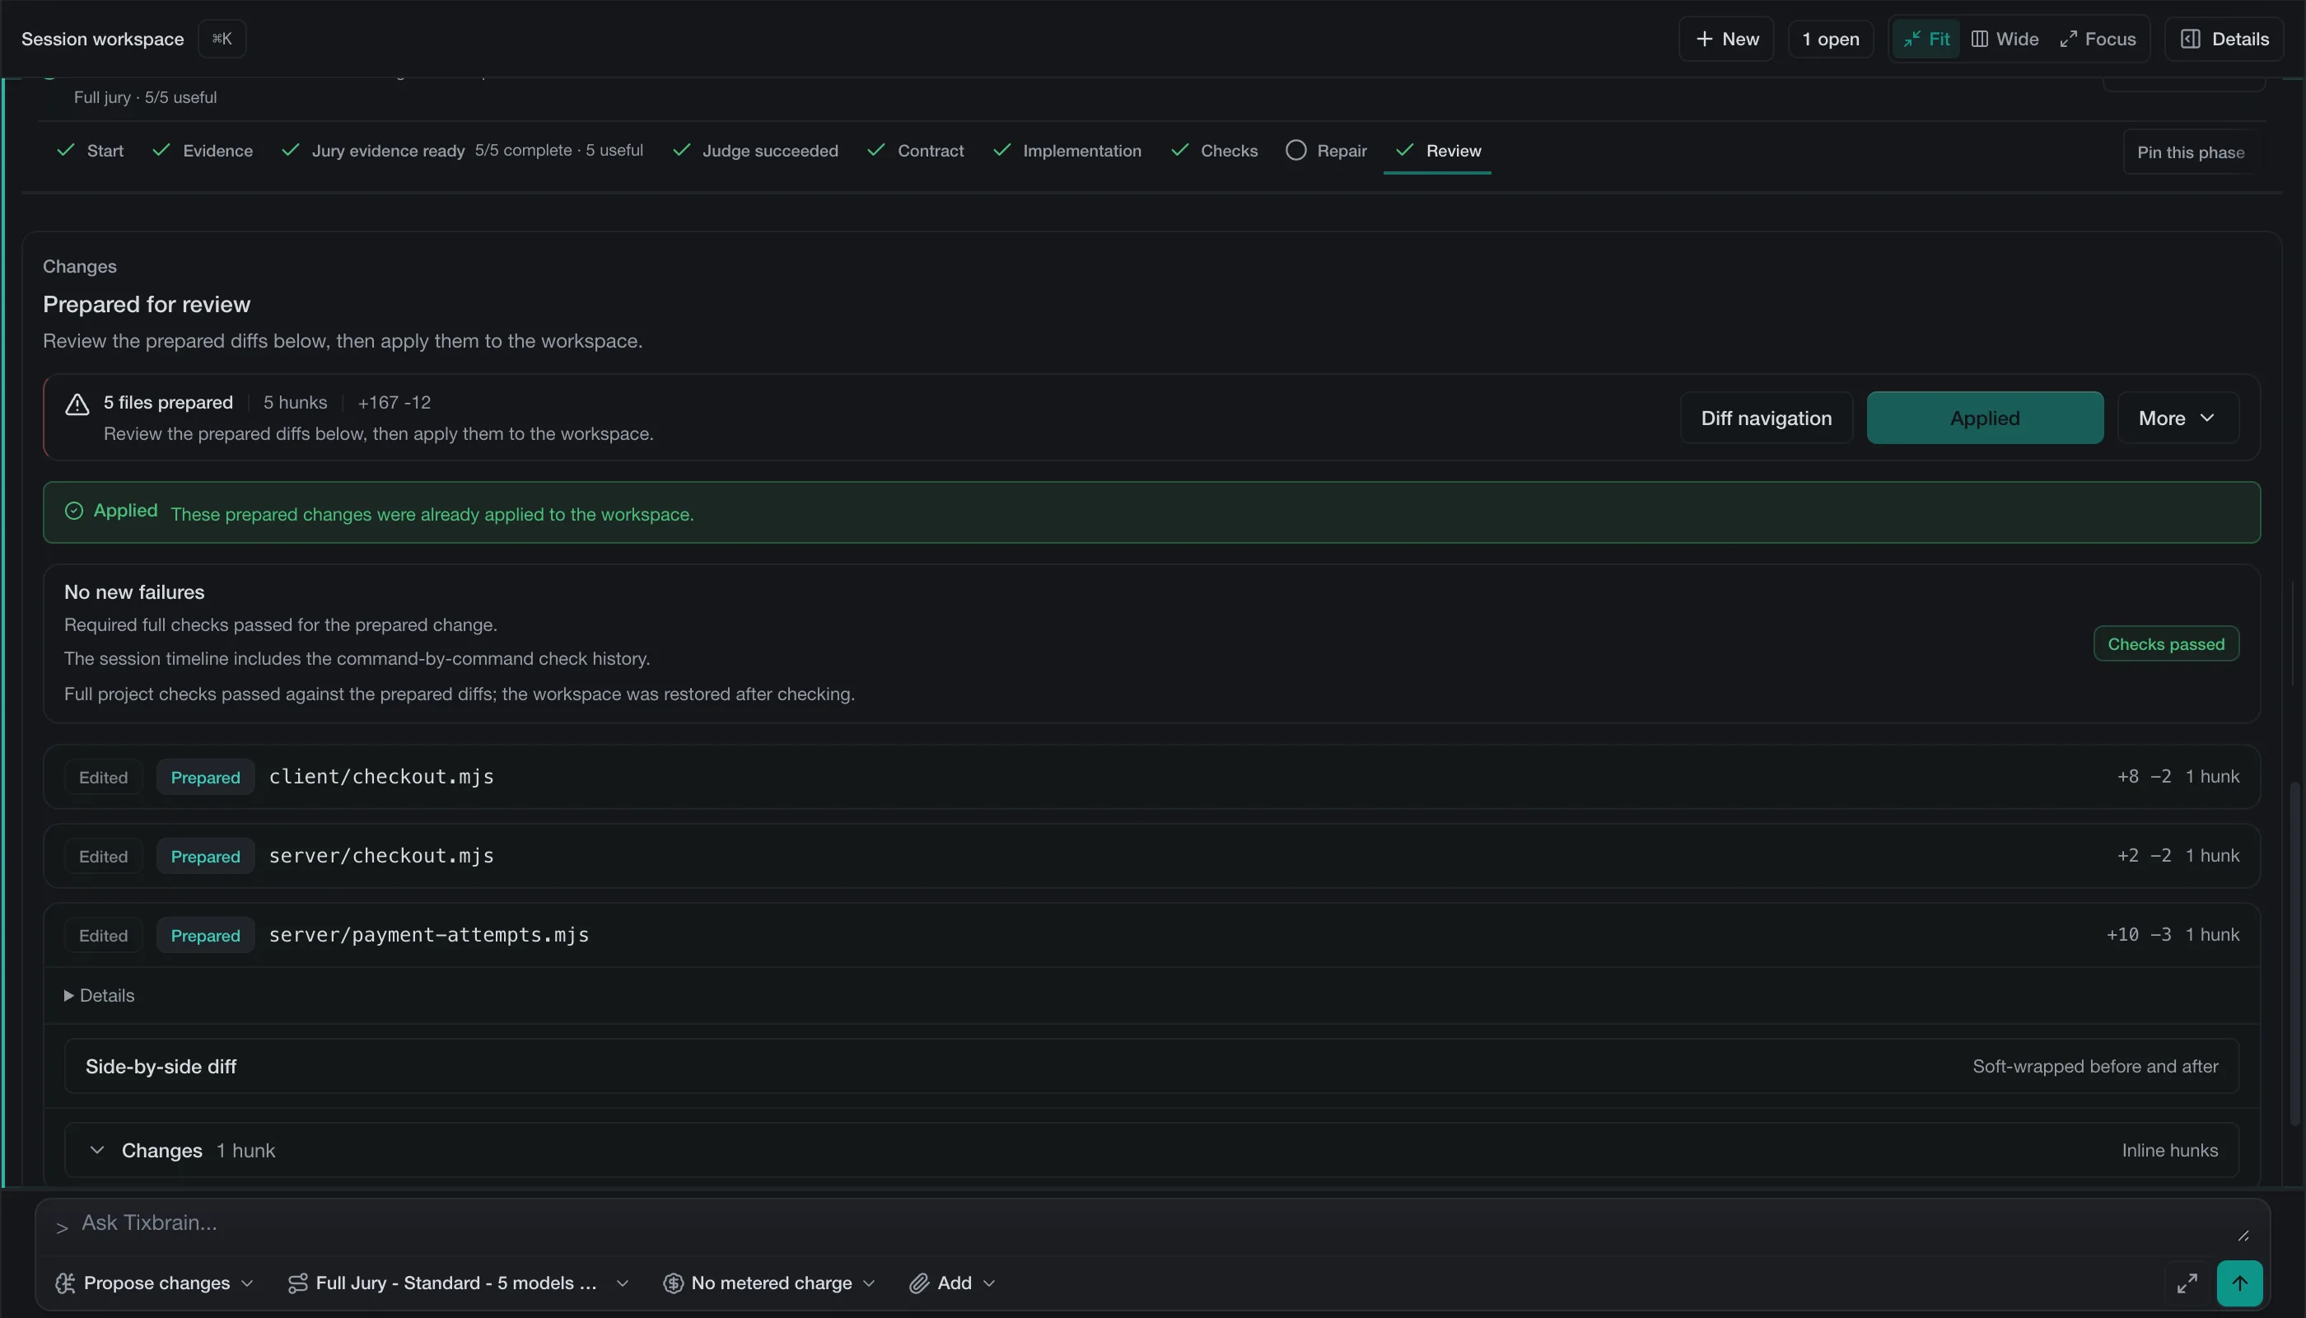2306x1318 pixels.
Task: Open the Propose changes dropdown
Action: click(155, 1283)
